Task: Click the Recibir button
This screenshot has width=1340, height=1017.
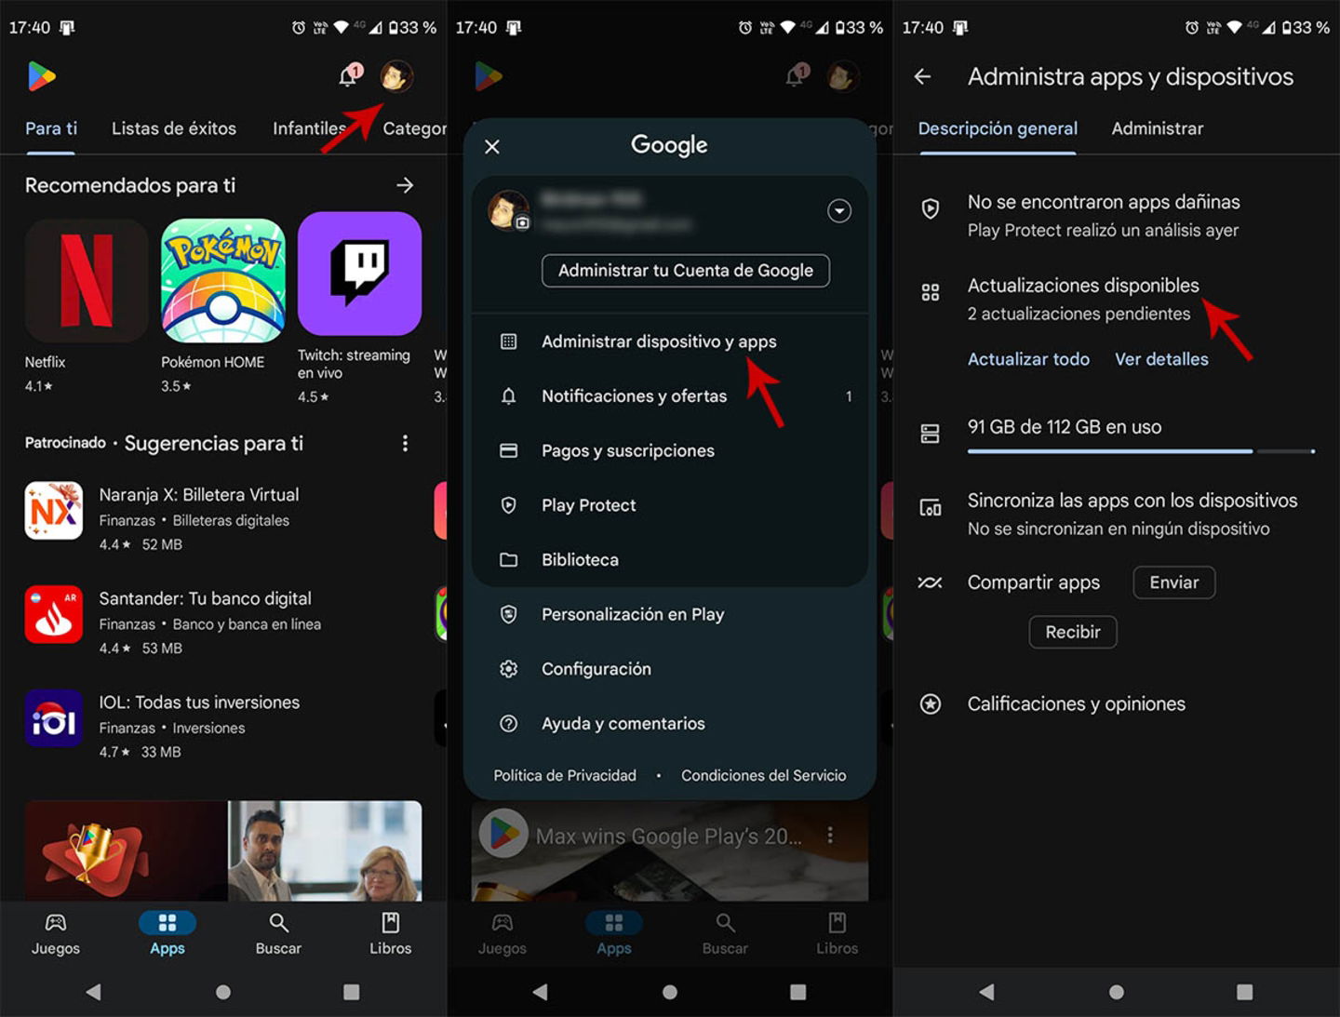Action: (1073, 632)
